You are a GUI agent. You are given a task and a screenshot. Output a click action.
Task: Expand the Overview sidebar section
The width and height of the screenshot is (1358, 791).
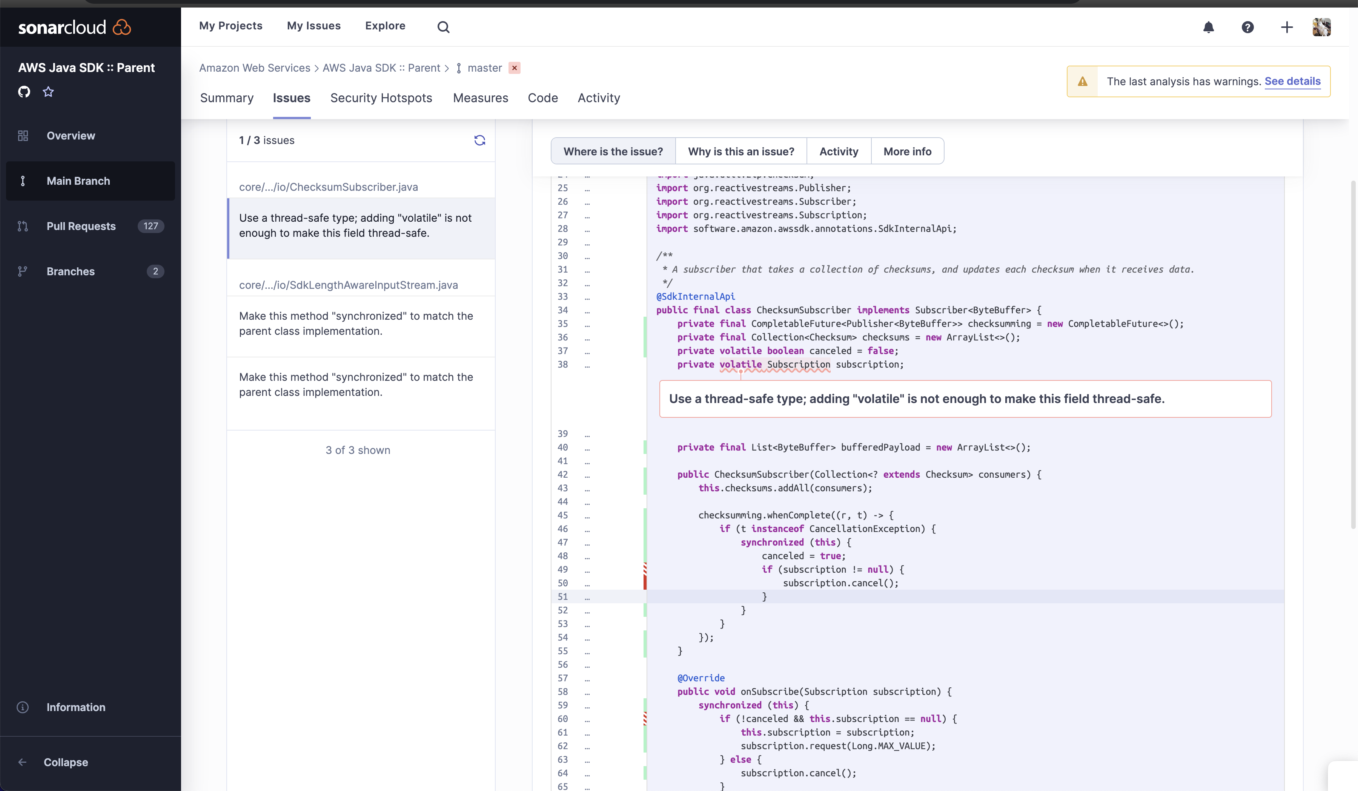tap(70, 135)
